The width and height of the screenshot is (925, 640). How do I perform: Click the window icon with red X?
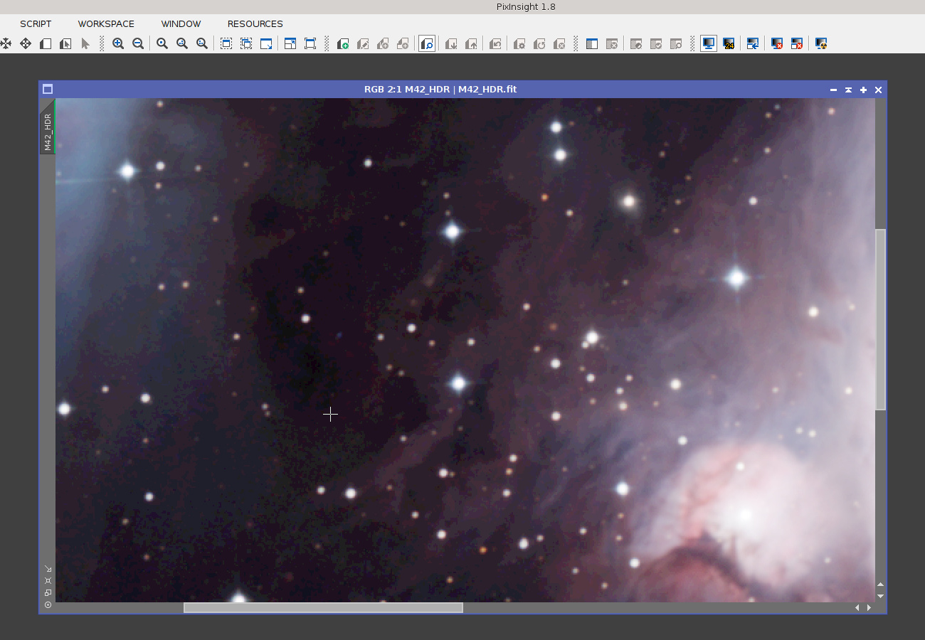click(x=797, y=43)
